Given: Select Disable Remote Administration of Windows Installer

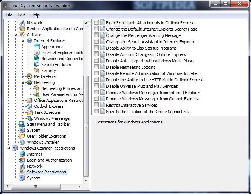Looking at the screenshot, I should tap(152, 73).
